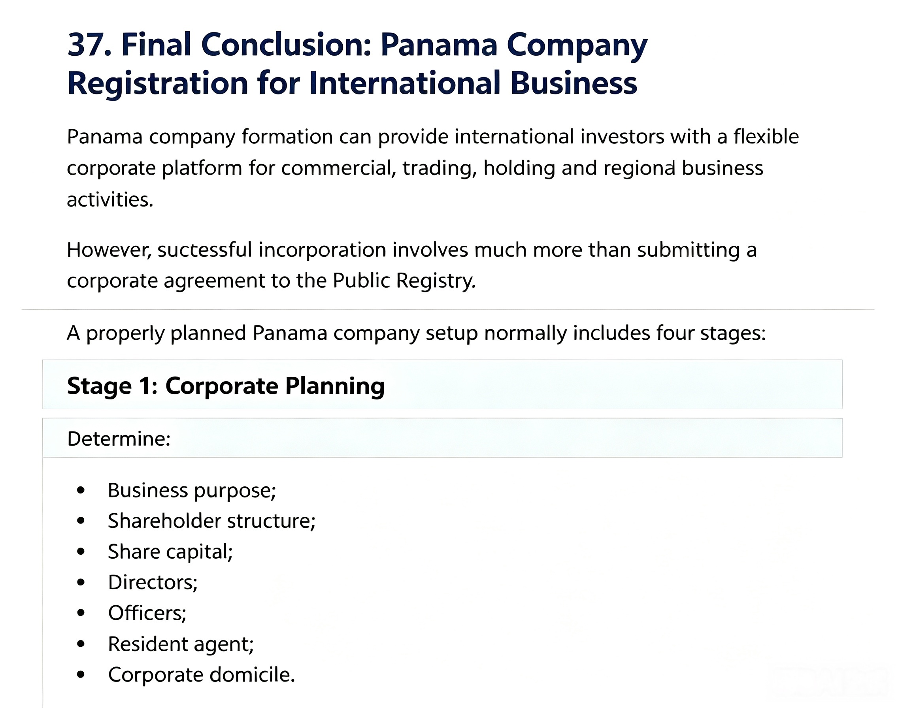Click the paragraph starting Panama company formation
The width and height of the screenshot is (898, 708).
(x=433, y=168)
